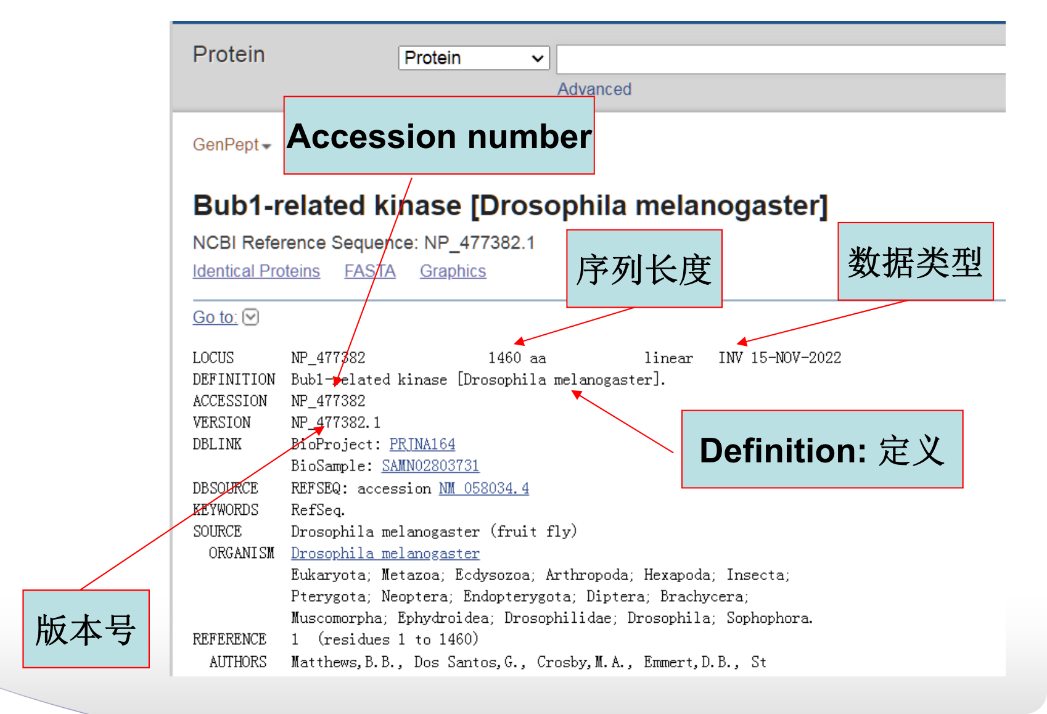Viewport: 1047px width, 714px height.
Task: Click the 1460 aa sequence length
Action: (517, 358)
